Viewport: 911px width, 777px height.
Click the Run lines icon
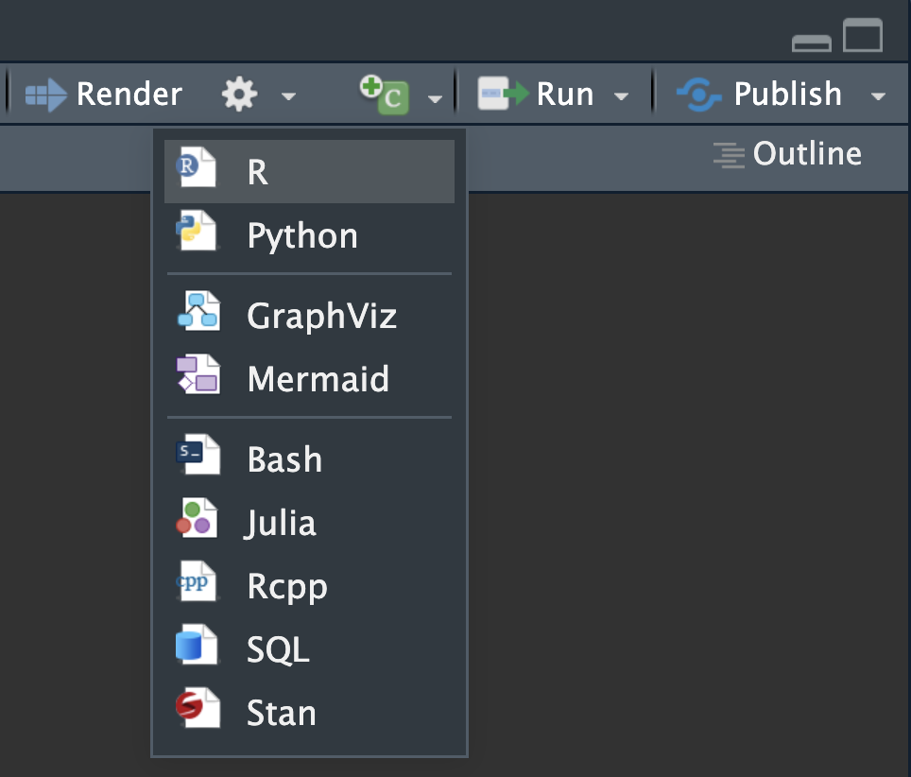503,94
